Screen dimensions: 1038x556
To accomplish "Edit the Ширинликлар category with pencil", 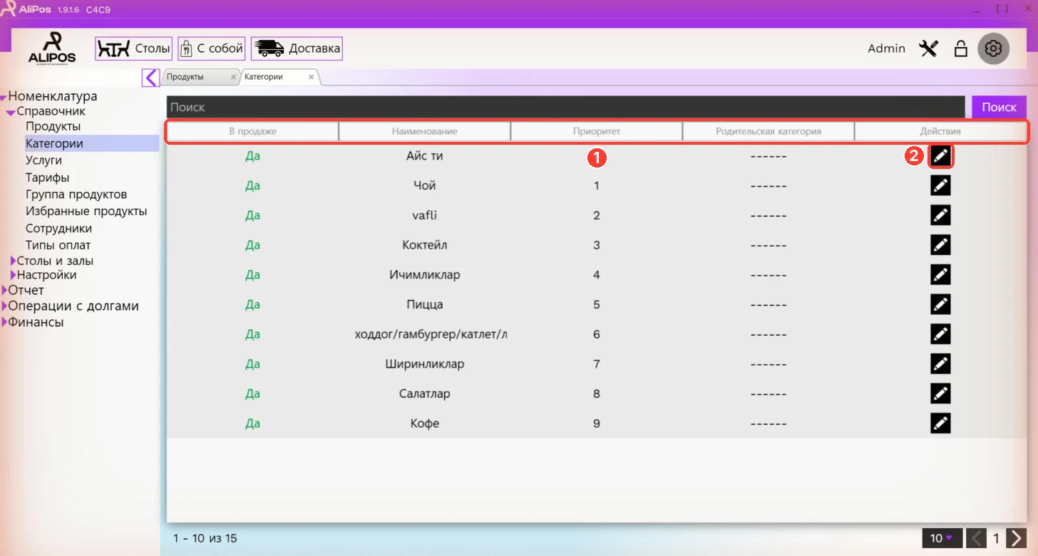I will coord(940,364).
